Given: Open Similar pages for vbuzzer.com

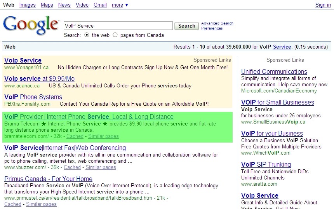Looking at the screenshot, I should tap(101, 167).
